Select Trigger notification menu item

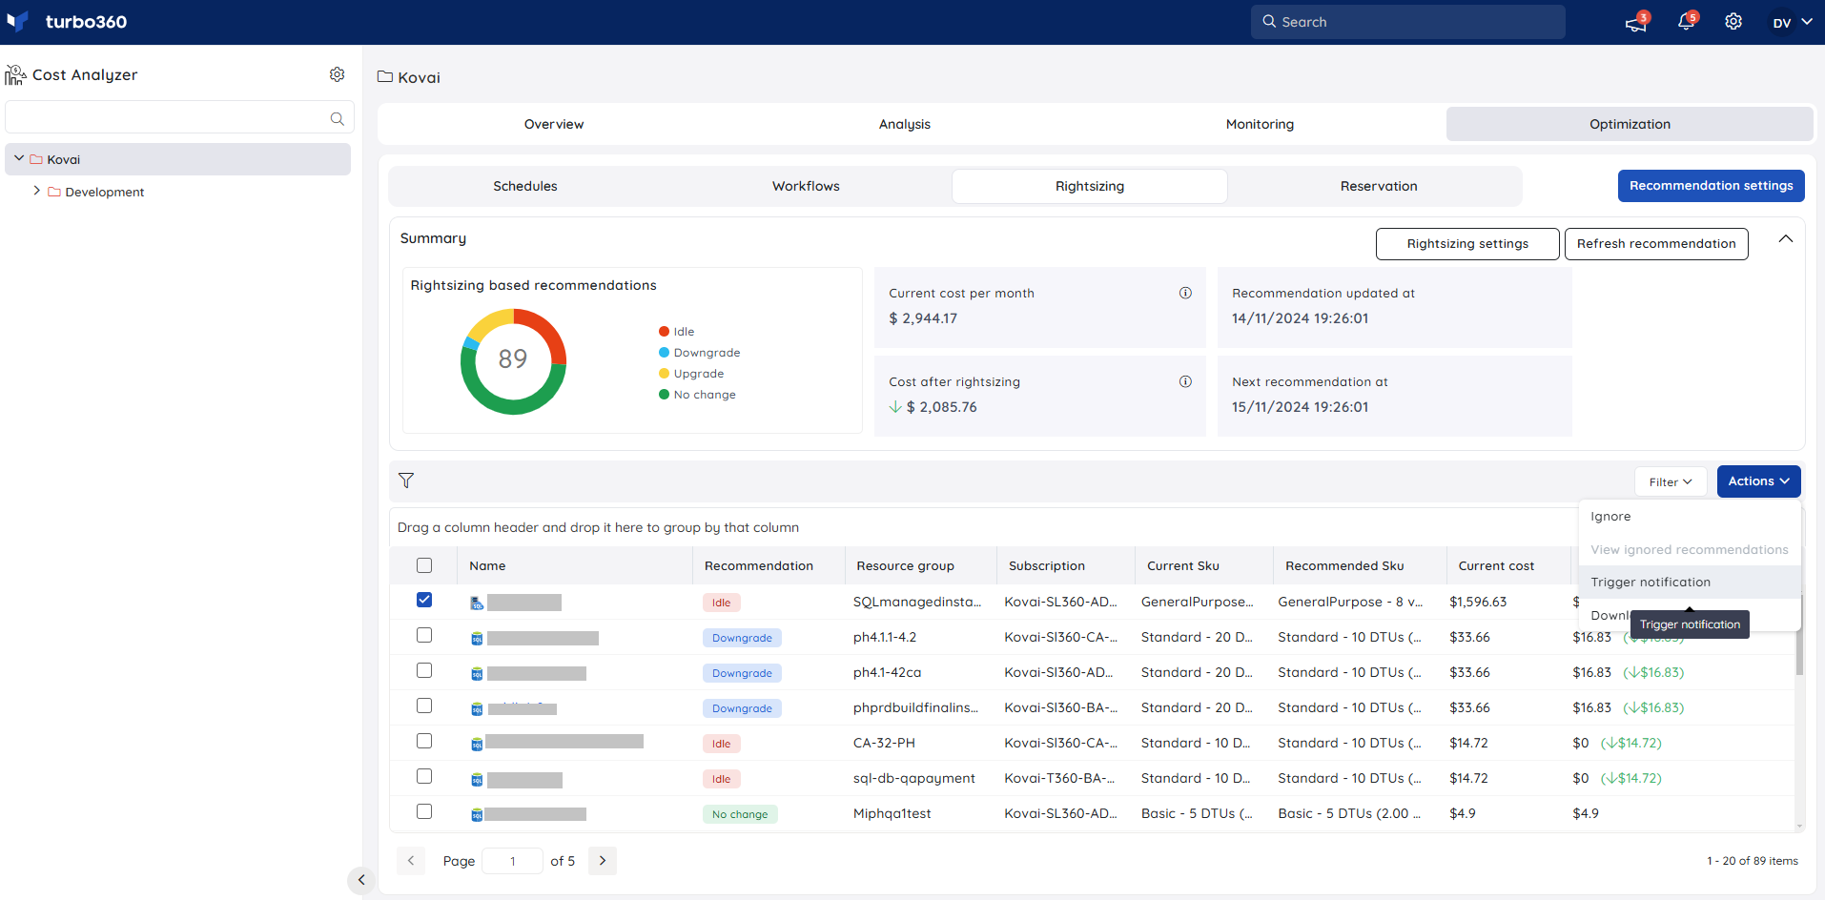pos(1690,583)
